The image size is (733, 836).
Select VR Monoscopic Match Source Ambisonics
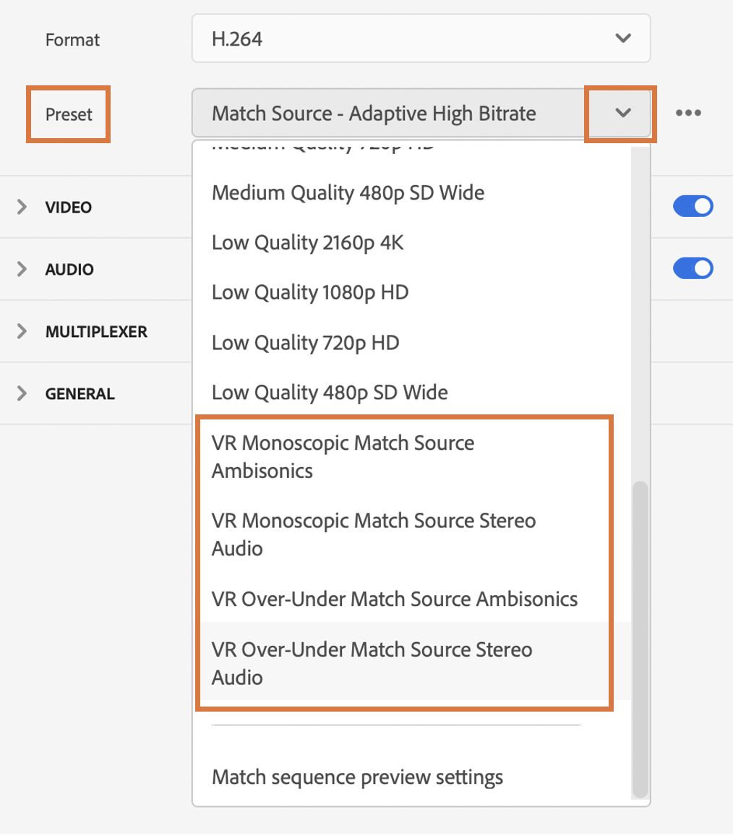[343, 457]
